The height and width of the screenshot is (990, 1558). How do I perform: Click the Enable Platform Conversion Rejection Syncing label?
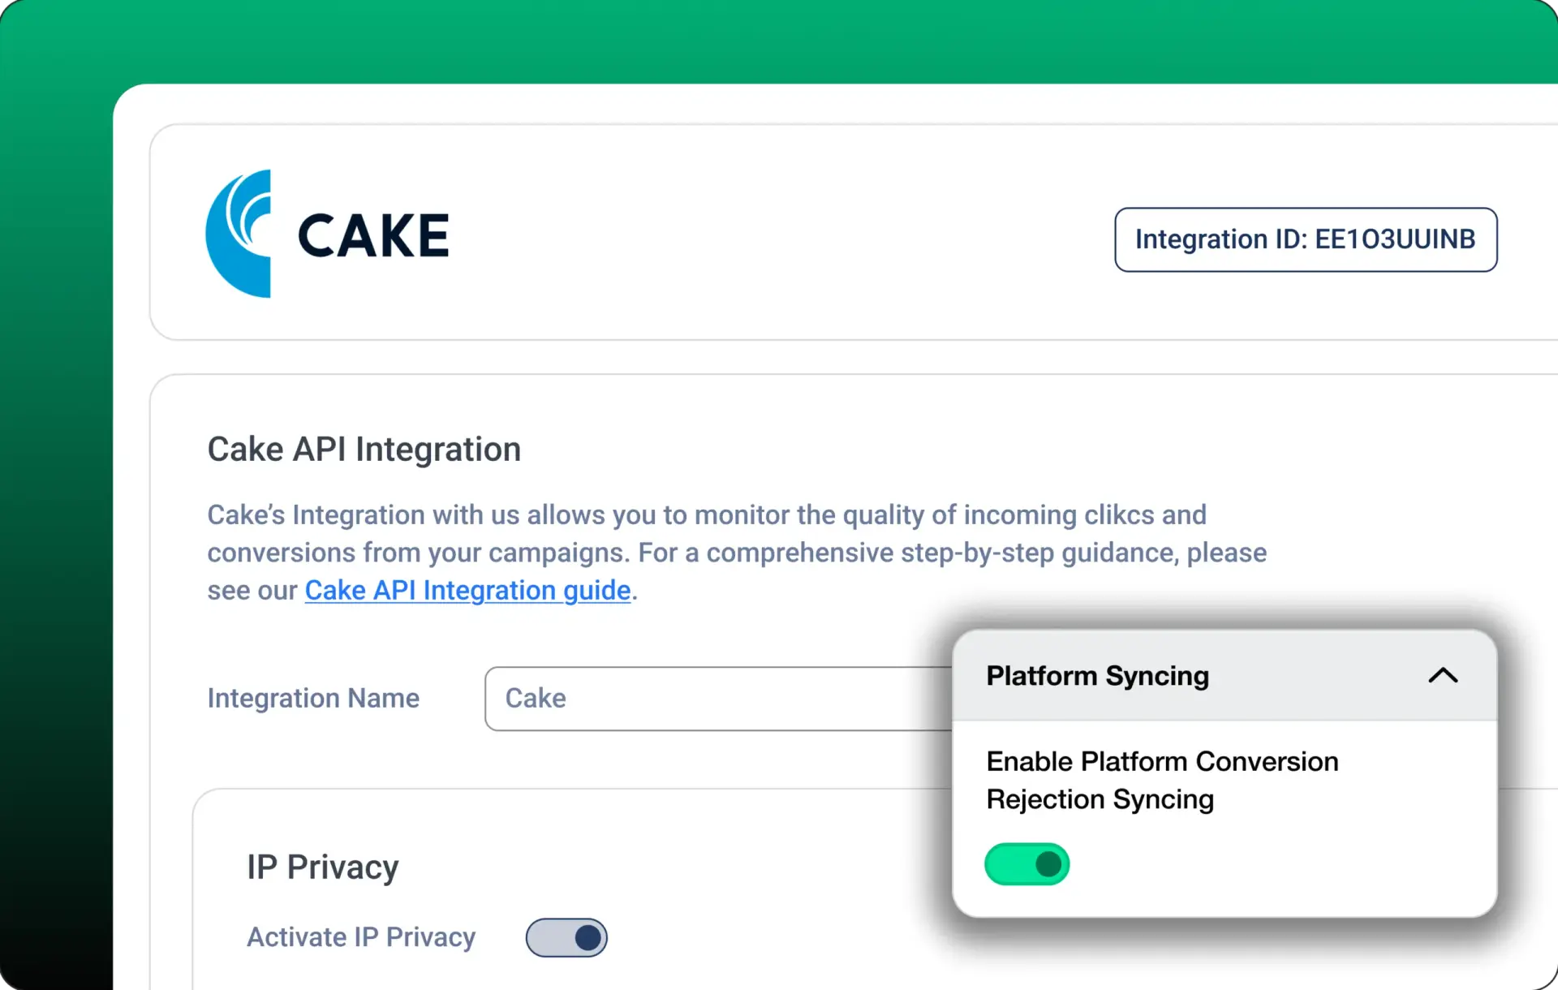[x=1162, y=779]
